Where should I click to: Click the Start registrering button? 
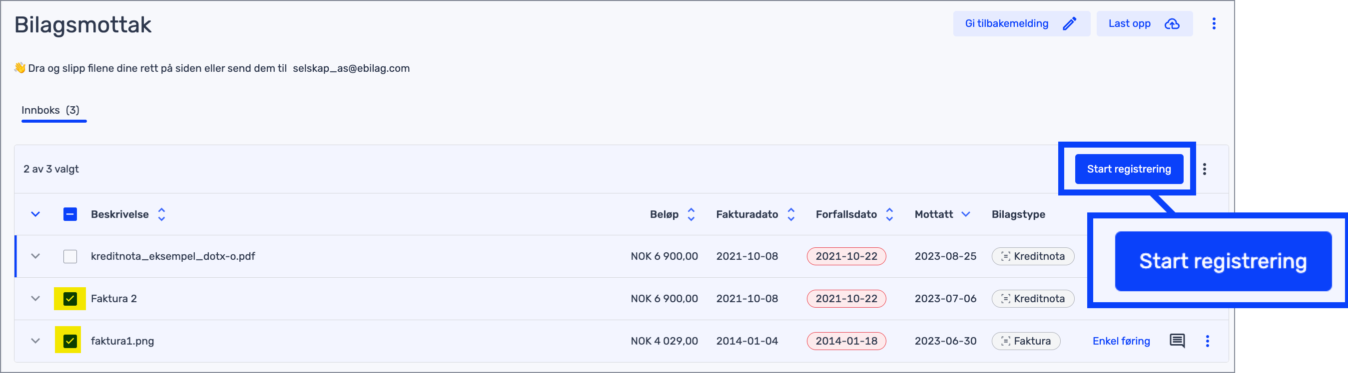click(1129, 169)
